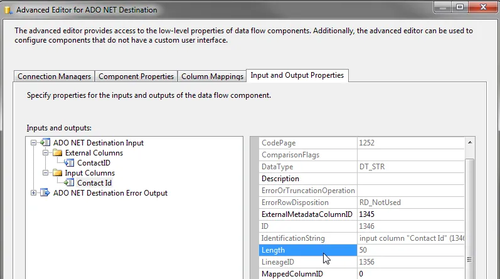Click the ADO NET Destination Input node icon
The image size is (500, 279).
[45, 142]
